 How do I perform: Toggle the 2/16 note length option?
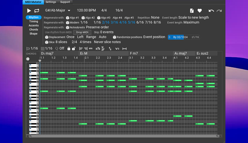106,22
